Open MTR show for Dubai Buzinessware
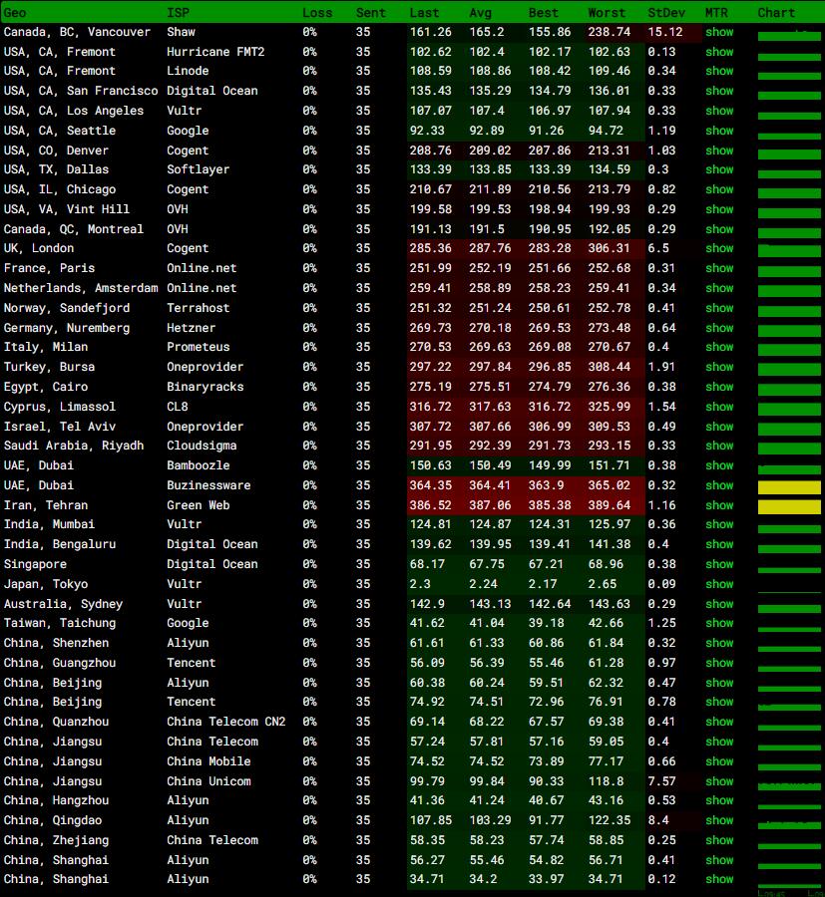The height and width of the screenshot is (897, 825). pyautogui.click(x=719, y=485)
